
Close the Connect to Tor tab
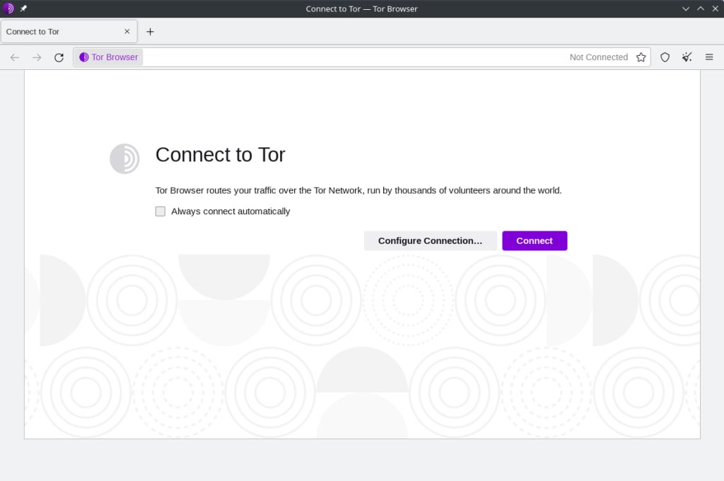127,31
